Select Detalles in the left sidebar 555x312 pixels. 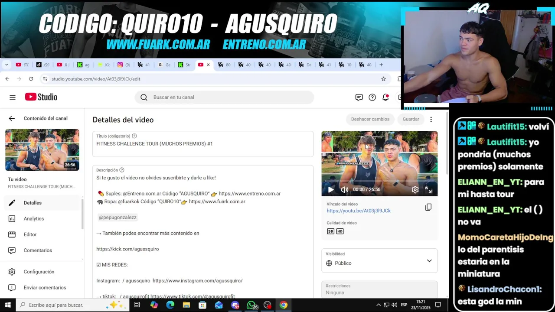click(41, 203)
